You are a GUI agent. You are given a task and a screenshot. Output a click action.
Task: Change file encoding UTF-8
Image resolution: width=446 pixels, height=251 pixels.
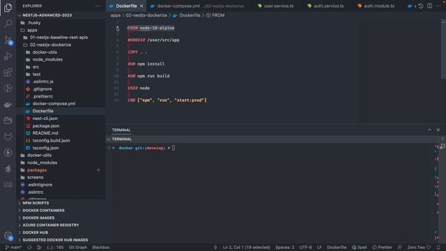tap(305, 248)
